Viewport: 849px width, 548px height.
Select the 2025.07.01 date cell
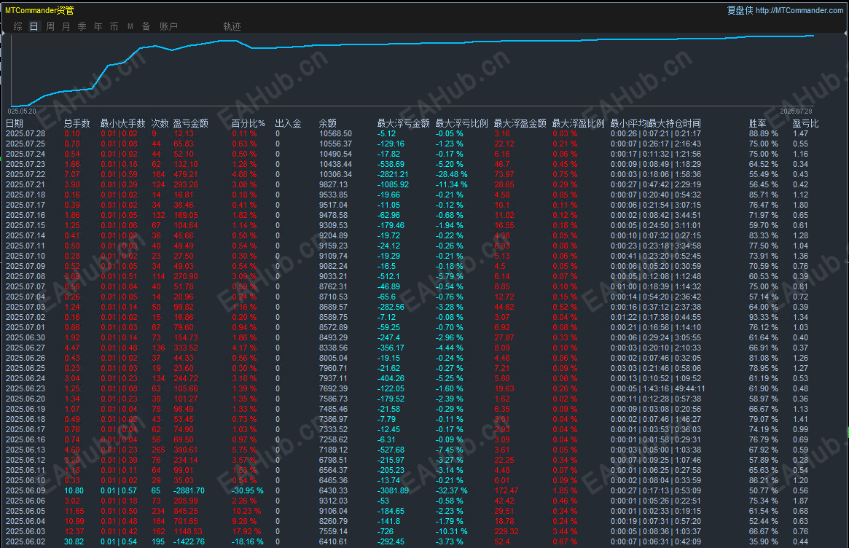point(26,328)
